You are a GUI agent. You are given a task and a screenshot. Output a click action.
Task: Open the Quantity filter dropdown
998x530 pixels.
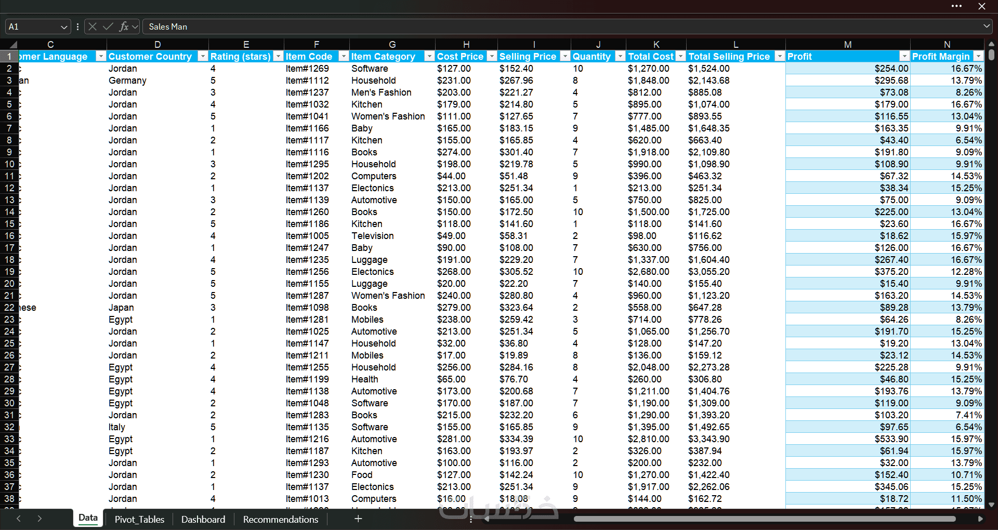[x=620, y=56]
